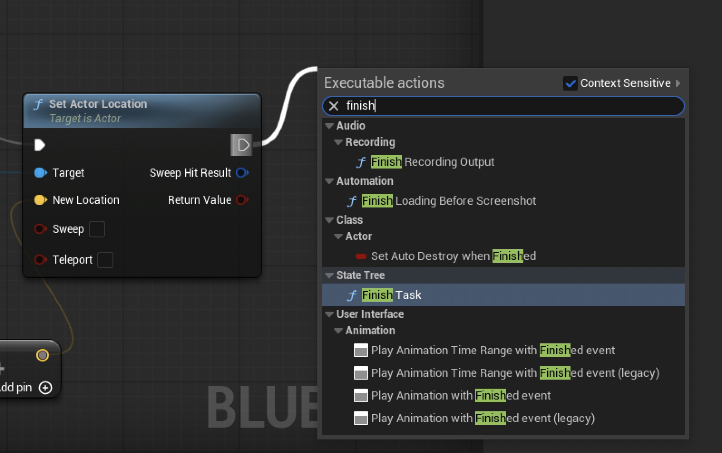722x453 pixels.
Task: Clear the search text with the X icon
Action: click(334, 106)
